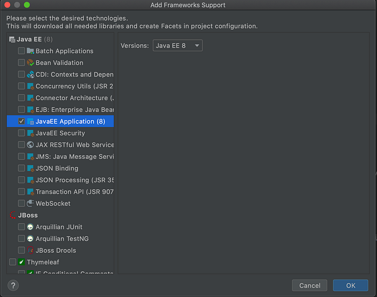
Task: Click the JBoss red dotted logo
Action: point(12,215)
